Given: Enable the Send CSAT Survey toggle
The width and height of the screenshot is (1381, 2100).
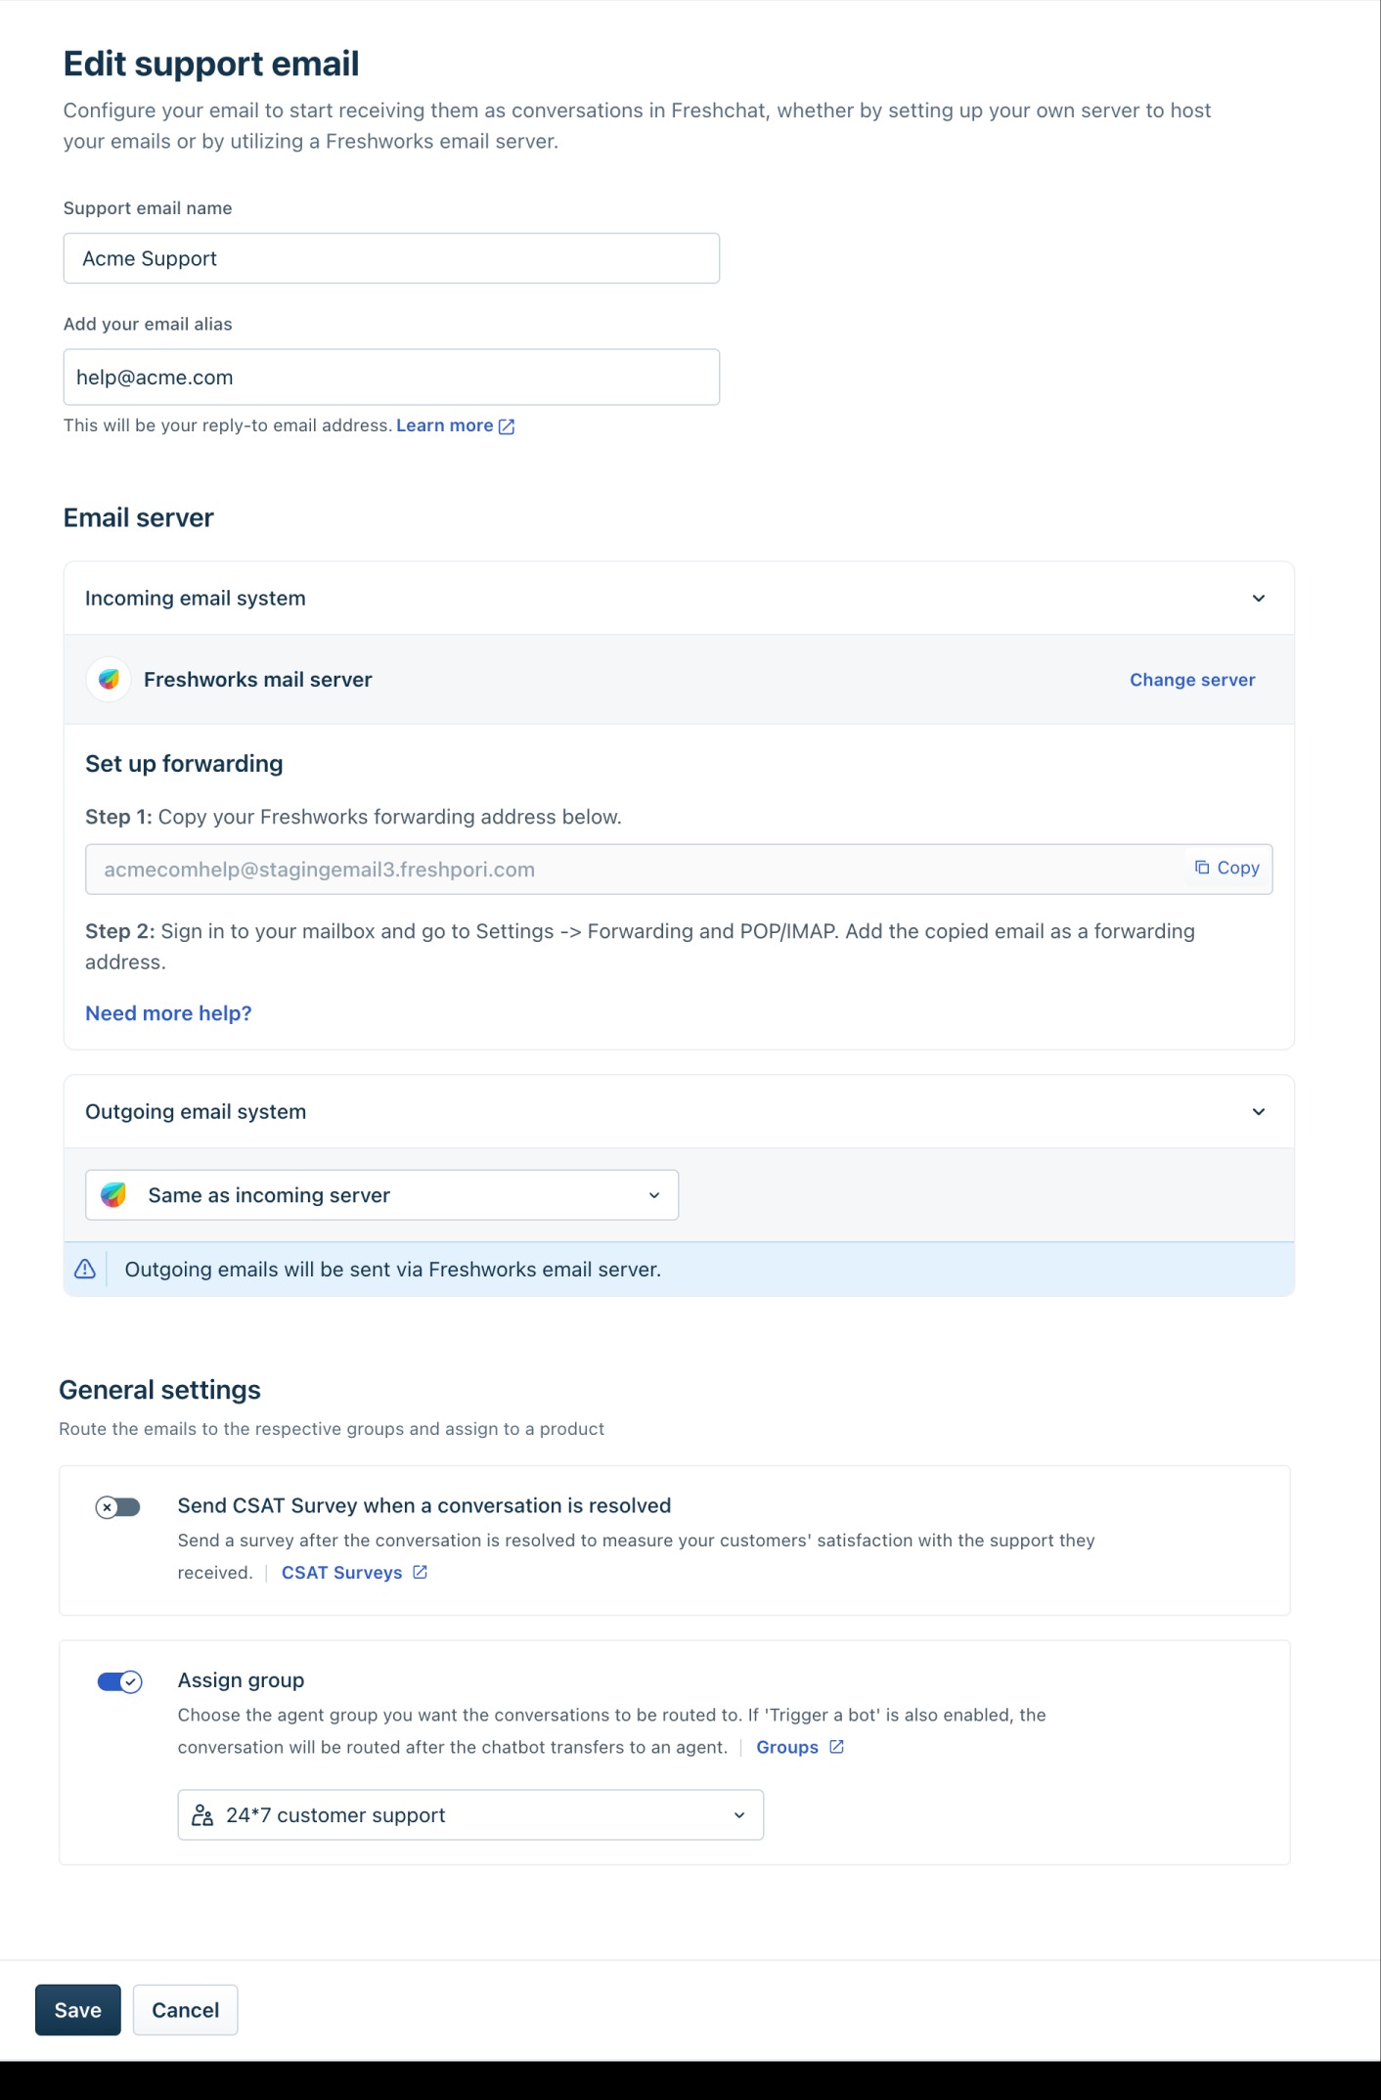Looking at the screenshot, I should 117,1507.
